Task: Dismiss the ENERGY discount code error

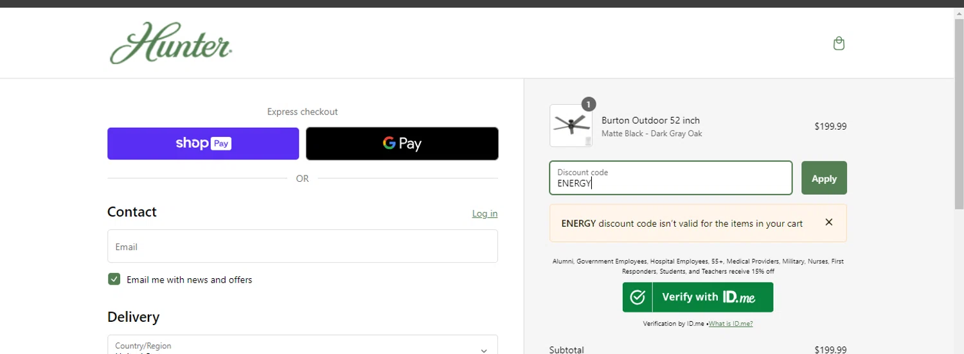Action: pyautogui.click(x=829, y=222)
